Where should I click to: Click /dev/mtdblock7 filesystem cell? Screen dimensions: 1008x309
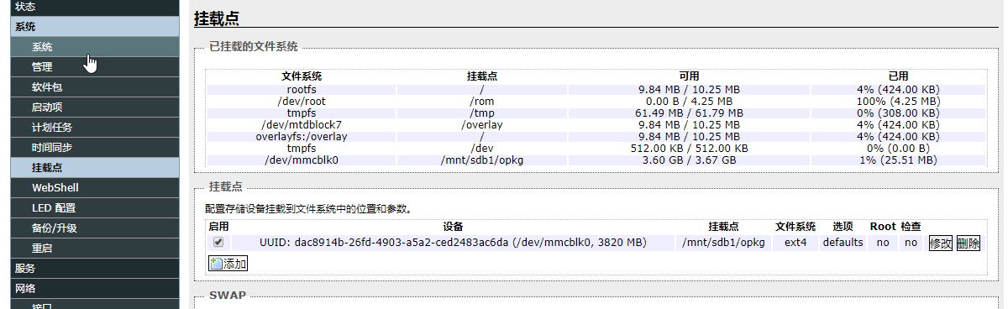coord(301,124)
